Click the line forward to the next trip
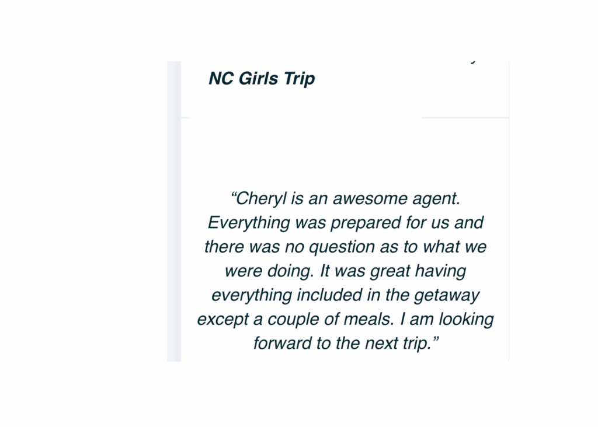 tap(345, 343)
